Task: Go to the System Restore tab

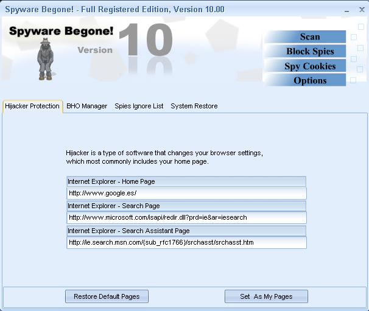Action: click(194, 106)
